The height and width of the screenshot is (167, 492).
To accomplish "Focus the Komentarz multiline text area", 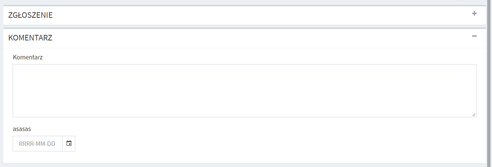I will pyautogui.click(x=245, y=91).
